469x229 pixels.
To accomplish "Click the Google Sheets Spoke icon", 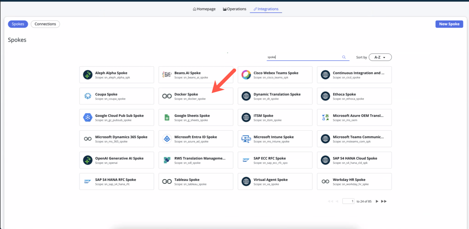I will [167, 117].
